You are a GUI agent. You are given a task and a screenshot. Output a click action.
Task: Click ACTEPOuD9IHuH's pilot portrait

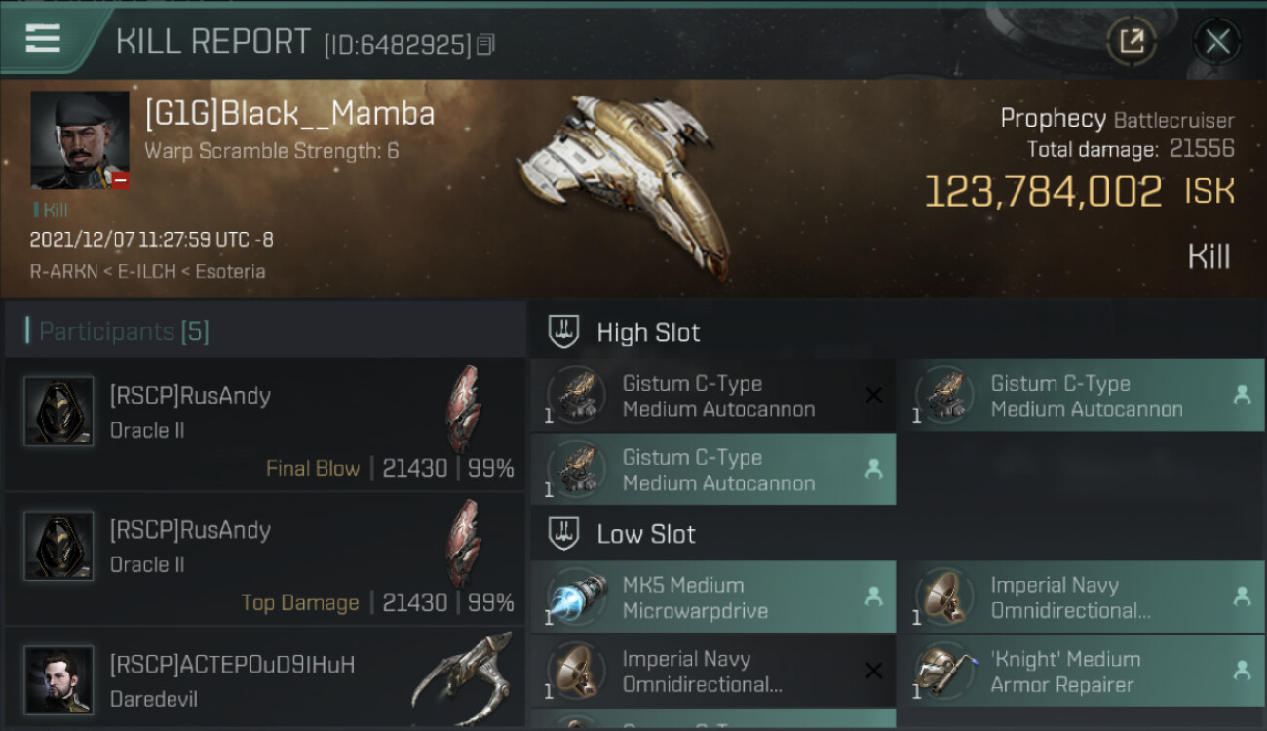click(x=59, y=678)
